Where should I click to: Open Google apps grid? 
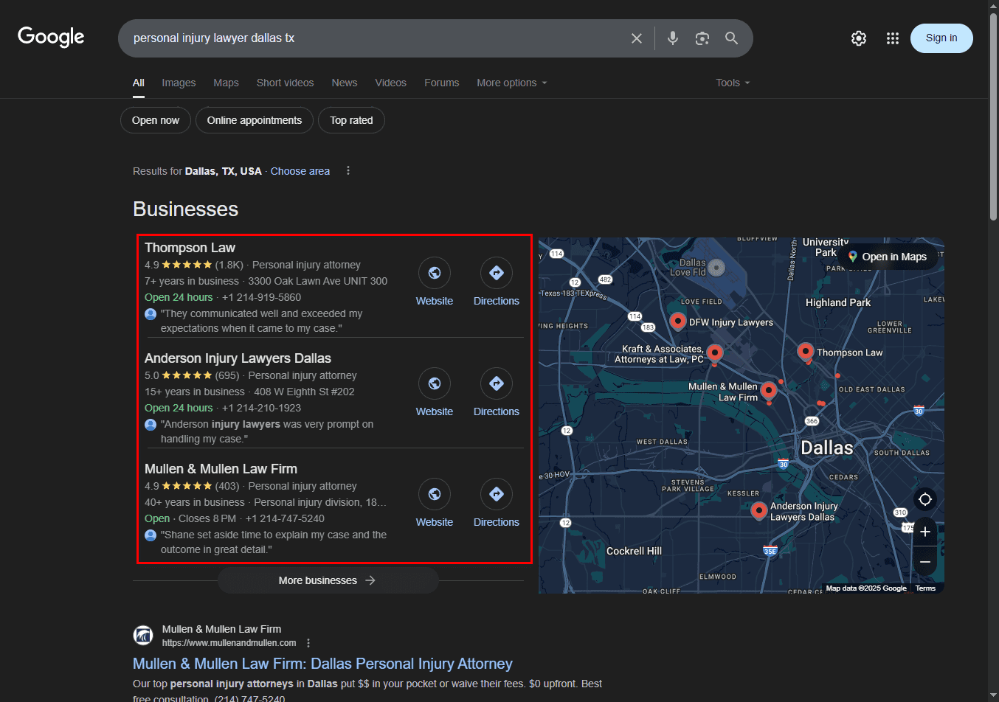(x=893, y=38)
